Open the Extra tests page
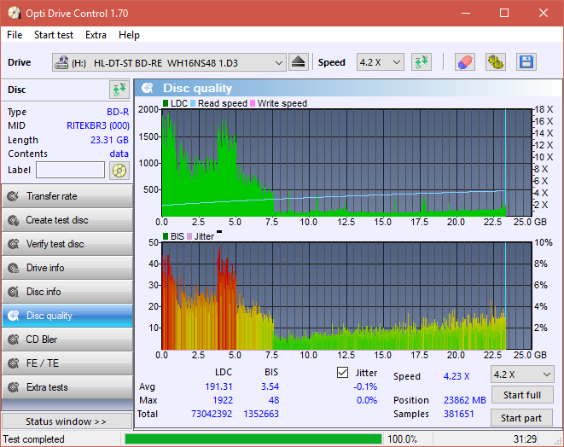This screenshot has height=447, width=564. pyautogui.click(x=67, y=387)
